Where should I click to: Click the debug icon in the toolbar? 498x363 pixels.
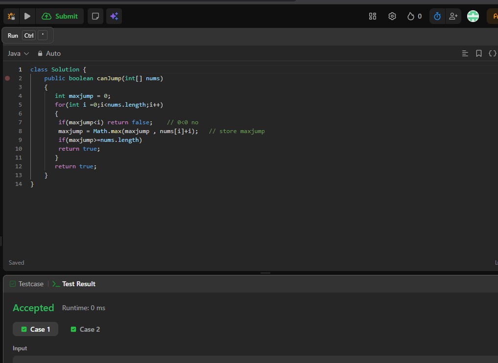pyautogui.click(x=11, y=16)
